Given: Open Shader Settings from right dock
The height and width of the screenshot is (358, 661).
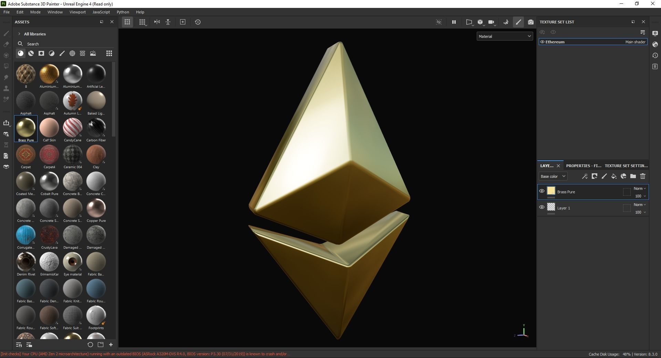Looking at the screenshot, I should tap(655, 44).
